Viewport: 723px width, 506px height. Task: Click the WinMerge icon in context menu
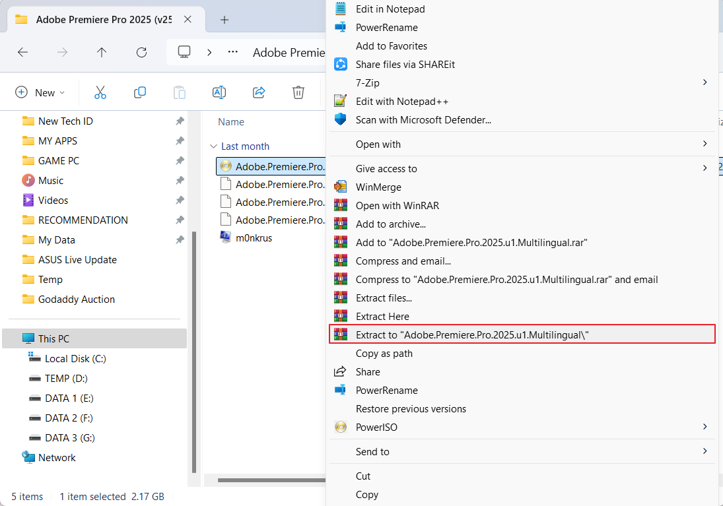click(x=340, y=187)
